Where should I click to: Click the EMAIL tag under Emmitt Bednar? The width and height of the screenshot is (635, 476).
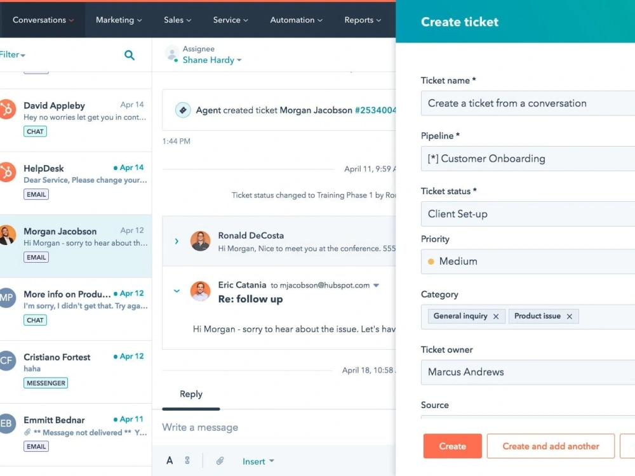tap(36, 446)
